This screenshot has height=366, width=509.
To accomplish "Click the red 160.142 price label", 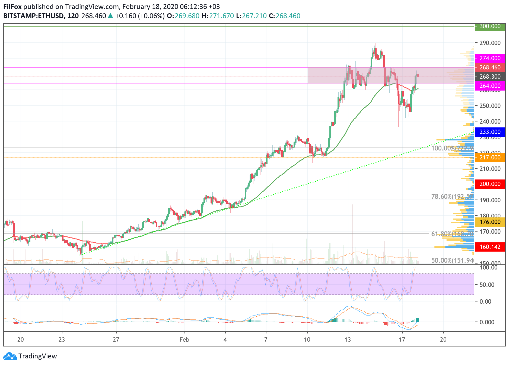I will tap(490, 247).
